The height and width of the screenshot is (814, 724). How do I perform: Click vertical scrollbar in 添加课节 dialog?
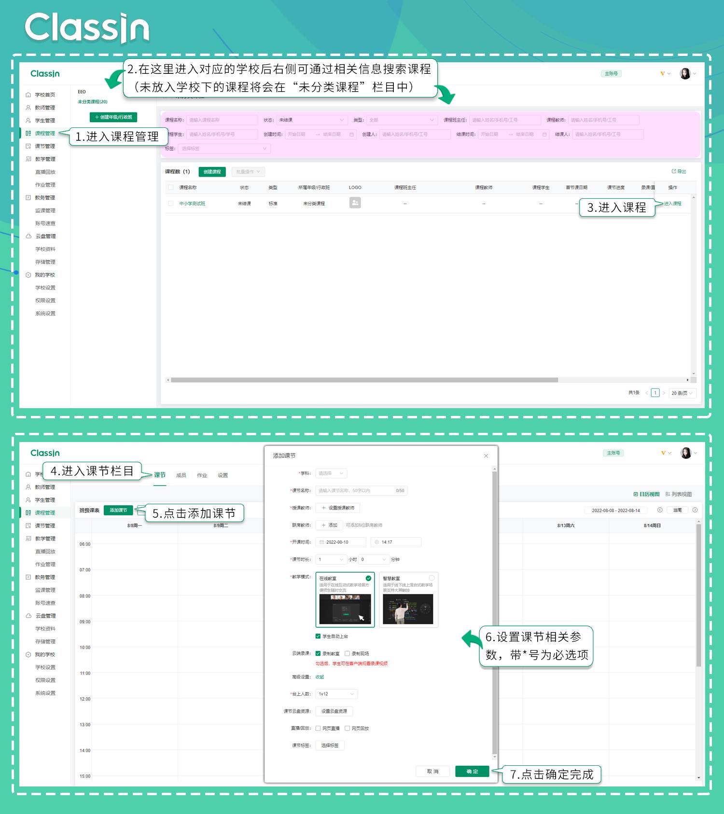[x=494, y=613]
